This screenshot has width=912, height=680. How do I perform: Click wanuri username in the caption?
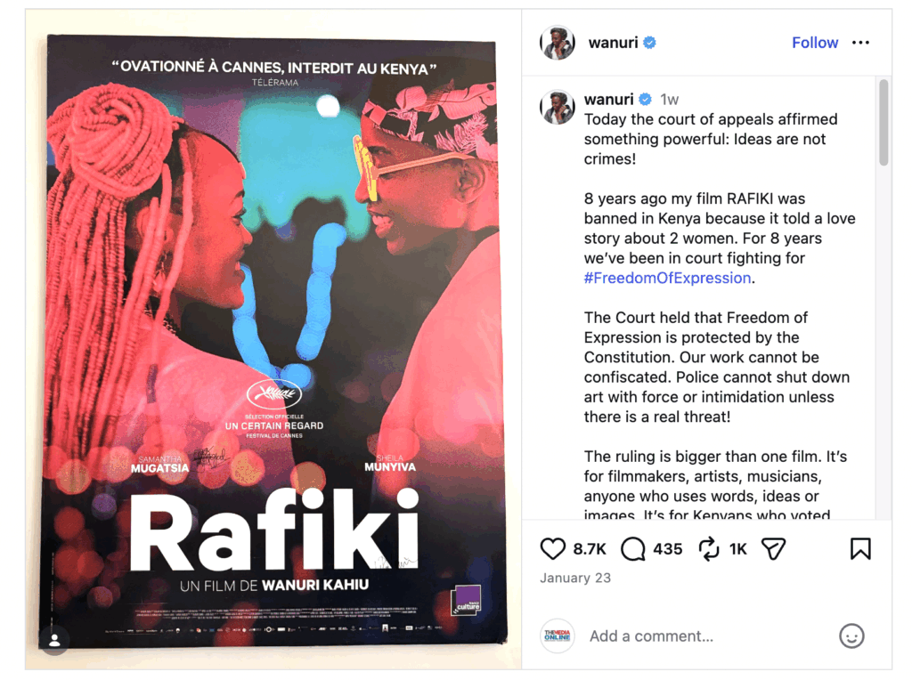pyautogui.click(x=608, y=100)
